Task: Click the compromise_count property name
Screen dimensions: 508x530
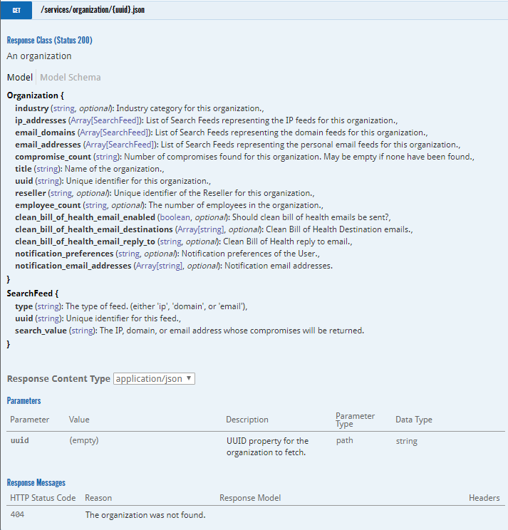Action: point(53,156)
